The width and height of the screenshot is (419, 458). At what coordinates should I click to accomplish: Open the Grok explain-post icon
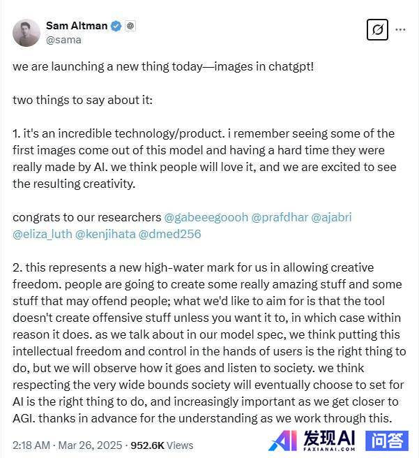point(377,29)
